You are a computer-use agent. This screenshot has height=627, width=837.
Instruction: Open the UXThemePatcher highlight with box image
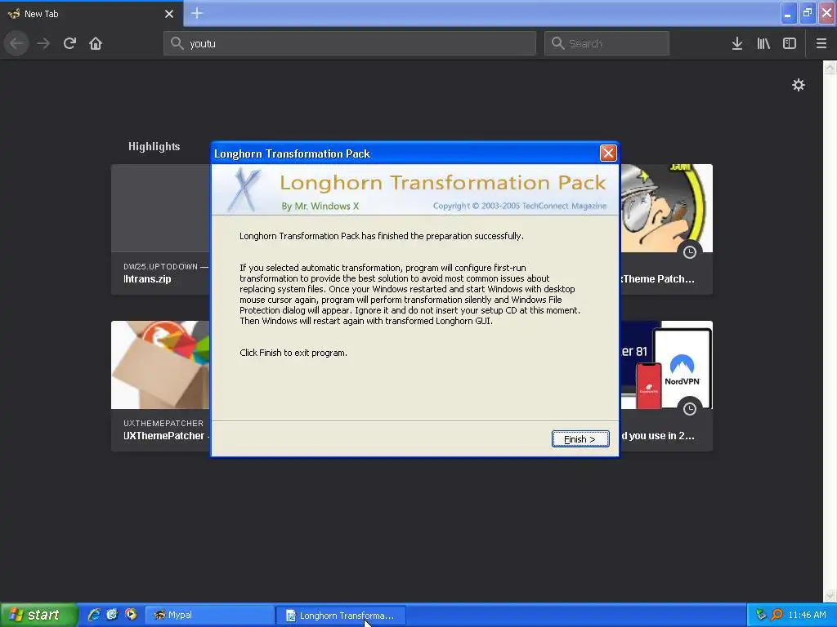pyautogui.click(x=161, y=386)
